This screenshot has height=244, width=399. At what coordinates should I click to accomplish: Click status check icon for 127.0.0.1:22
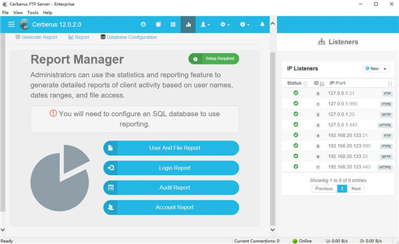pos(296,114)
